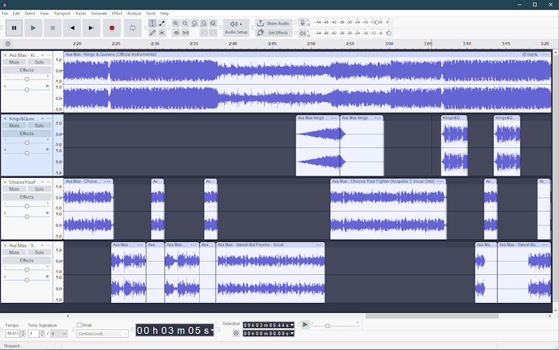Trim audio outside selection icon
The width and height of the screenshot is (559, 350).
[176, 33]
